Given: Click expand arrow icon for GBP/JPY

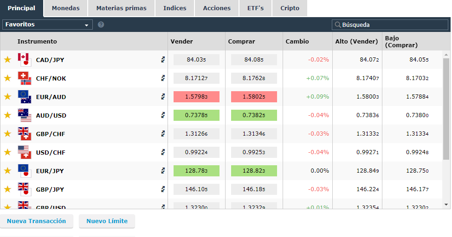Looking at the screenshot, I should [x=163, y=189].
